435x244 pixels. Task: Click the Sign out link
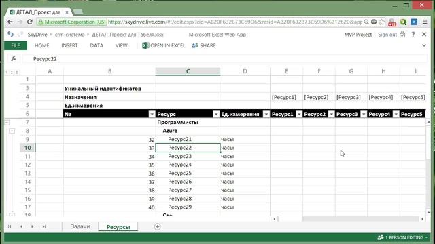(387, 35)
